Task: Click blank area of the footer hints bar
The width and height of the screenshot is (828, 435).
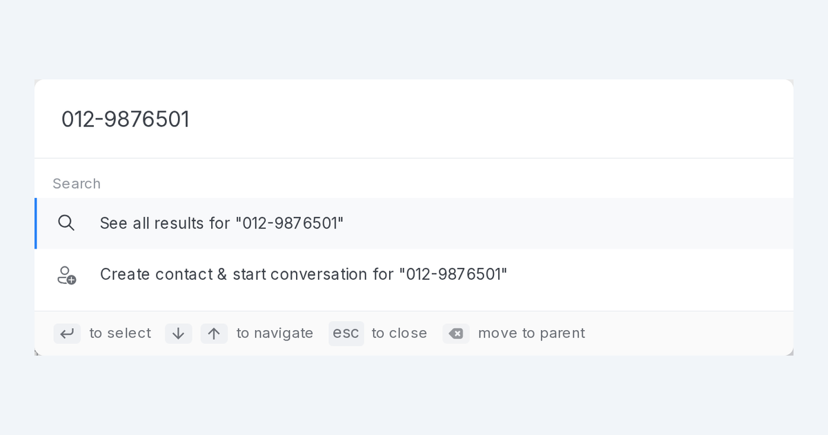Action: [x=690, y=333]
